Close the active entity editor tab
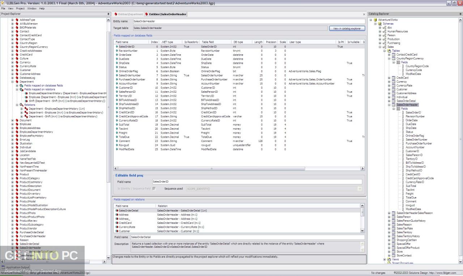 pos(364,14)
